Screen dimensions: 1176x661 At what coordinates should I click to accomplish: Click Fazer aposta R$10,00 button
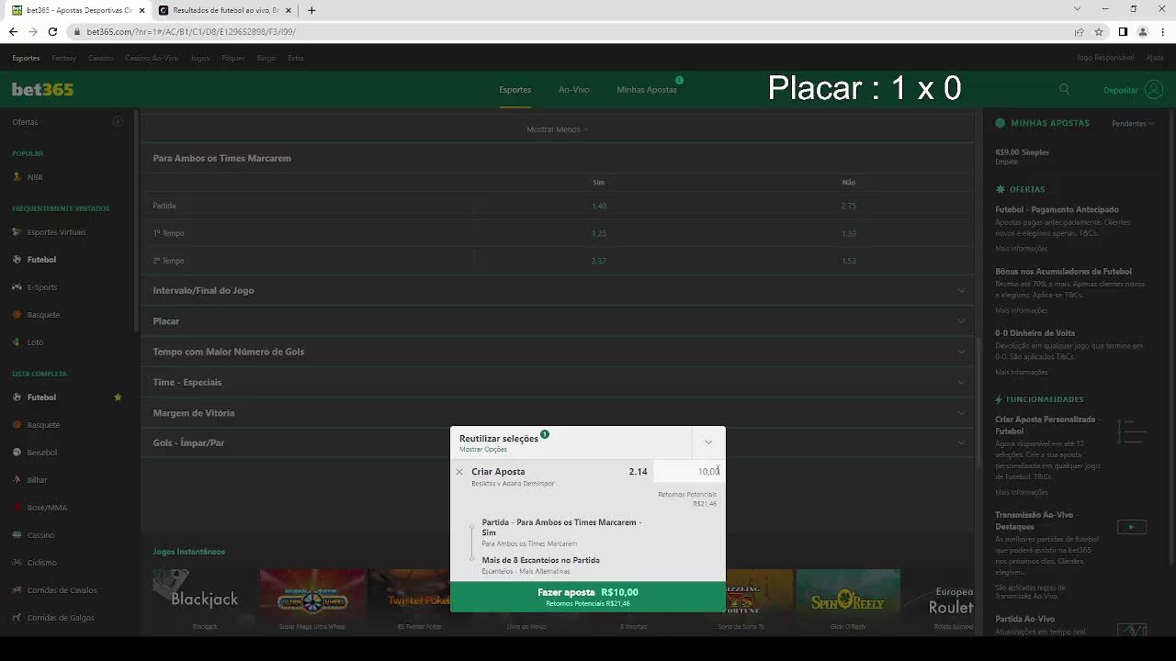pos(588,597)
